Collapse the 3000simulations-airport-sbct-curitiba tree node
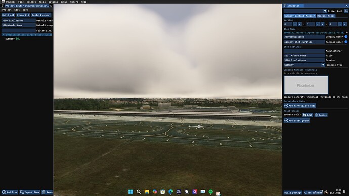The height and width of the screenshot is (196, 349). tap(4, 35)
